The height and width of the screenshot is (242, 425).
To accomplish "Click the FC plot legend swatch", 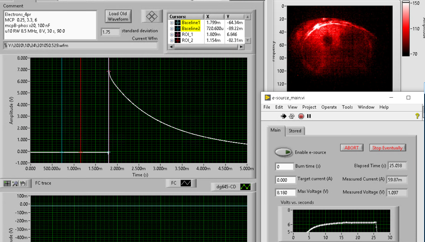I will pos(186,183).
